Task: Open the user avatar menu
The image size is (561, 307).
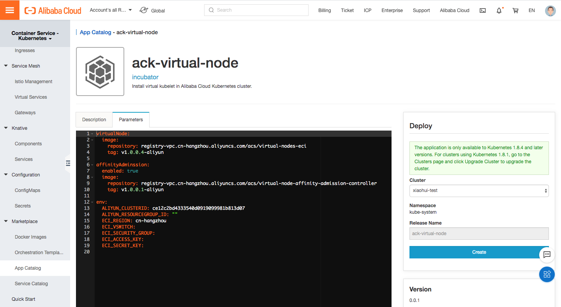Action: coord(550,10)
